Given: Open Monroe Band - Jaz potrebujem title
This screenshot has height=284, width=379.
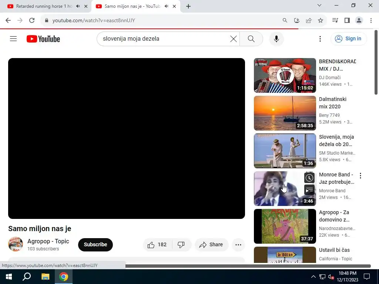Looking at the screenshot, I should pos(336,178).
